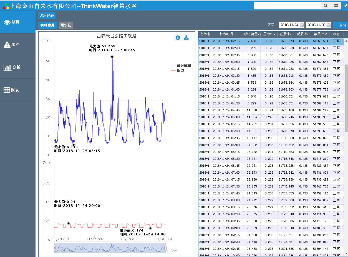Download the chart data
This screenshot has width=348, height=257.
[186, 38]
